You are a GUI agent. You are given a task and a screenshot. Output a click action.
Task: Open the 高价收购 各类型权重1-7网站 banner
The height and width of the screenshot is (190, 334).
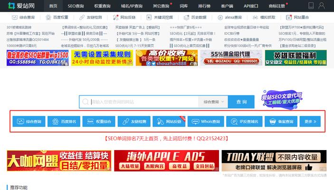click(x=167, y=58)
